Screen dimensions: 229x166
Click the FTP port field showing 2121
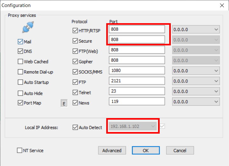(137, 81)
